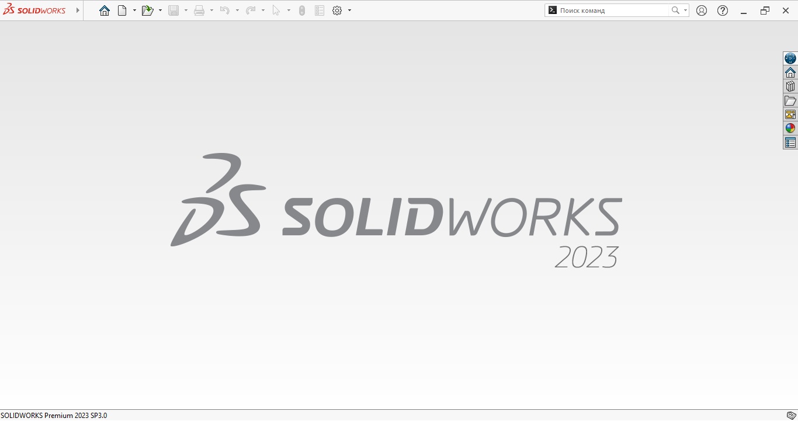Image resolution: width=798 pixels, height=425 pixels.
Task: Open 3DEXPERIENCE globe tab in the task pane
Action: pos(790,58)
